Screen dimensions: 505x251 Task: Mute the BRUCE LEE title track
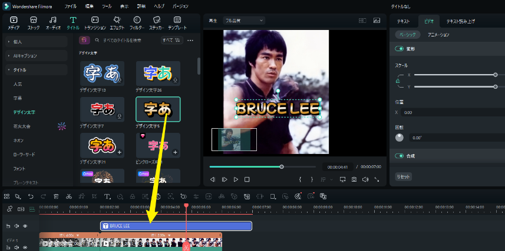[16, 226]
